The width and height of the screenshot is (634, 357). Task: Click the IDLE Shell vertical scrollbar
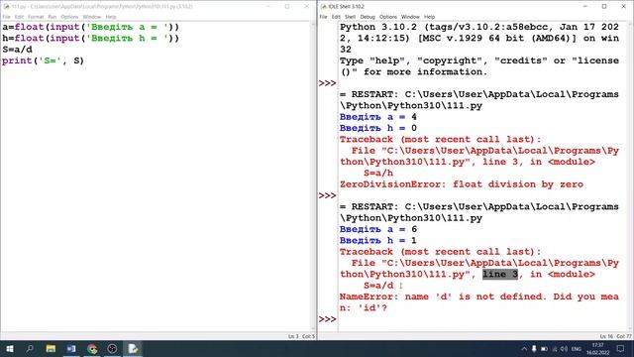(x=630, y=177)
